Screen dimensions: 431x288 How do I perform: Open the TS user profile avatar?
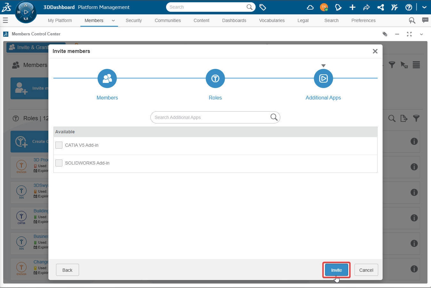coord(324,7)
